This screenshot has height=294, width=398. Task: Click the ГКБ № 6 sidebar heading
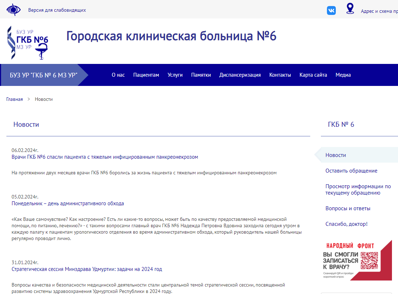pos(341,124)
